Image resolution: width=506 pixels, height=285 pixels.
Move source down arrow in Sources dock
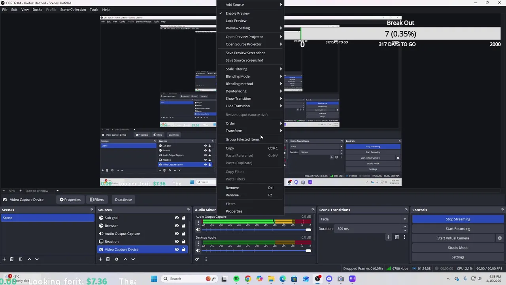coord(133,259)
